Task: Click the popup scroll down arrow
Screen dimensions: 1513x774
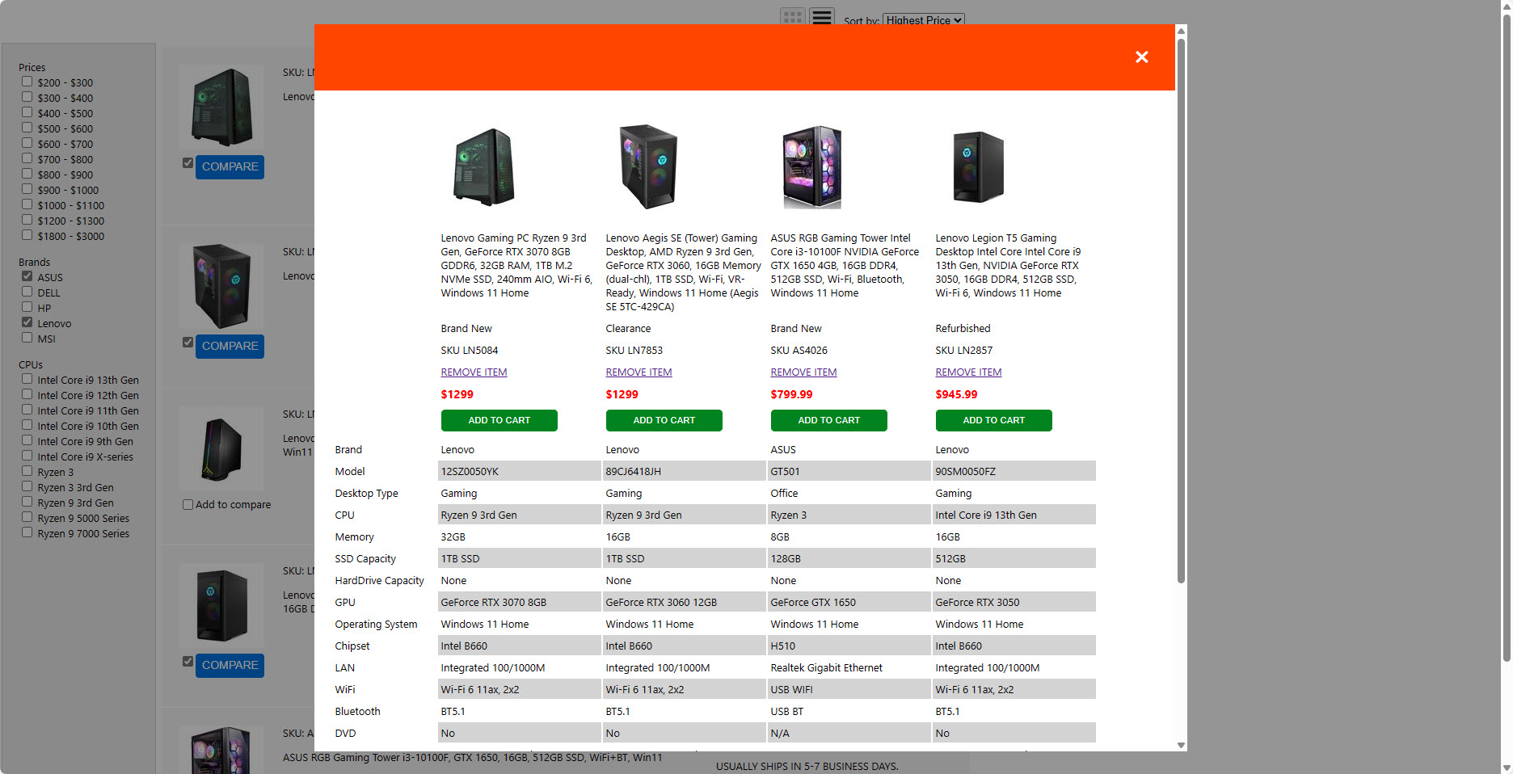Action: pos(1181,745)
